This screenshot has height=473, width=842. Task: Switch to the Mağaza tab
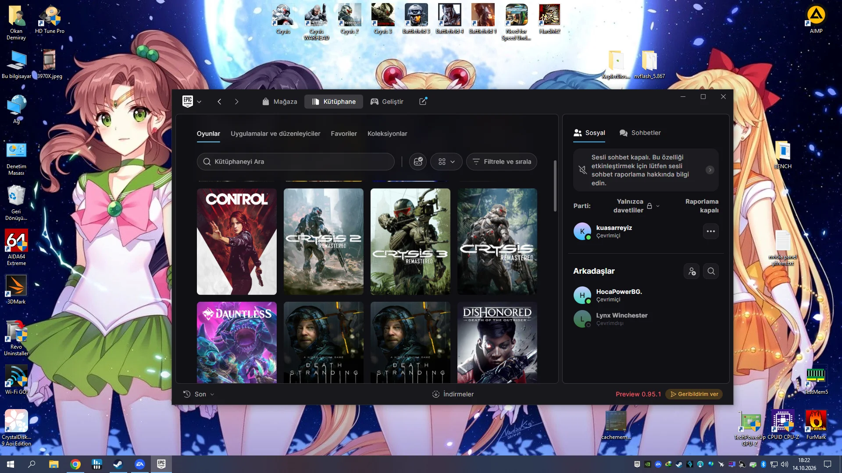(x=280, y=102)
